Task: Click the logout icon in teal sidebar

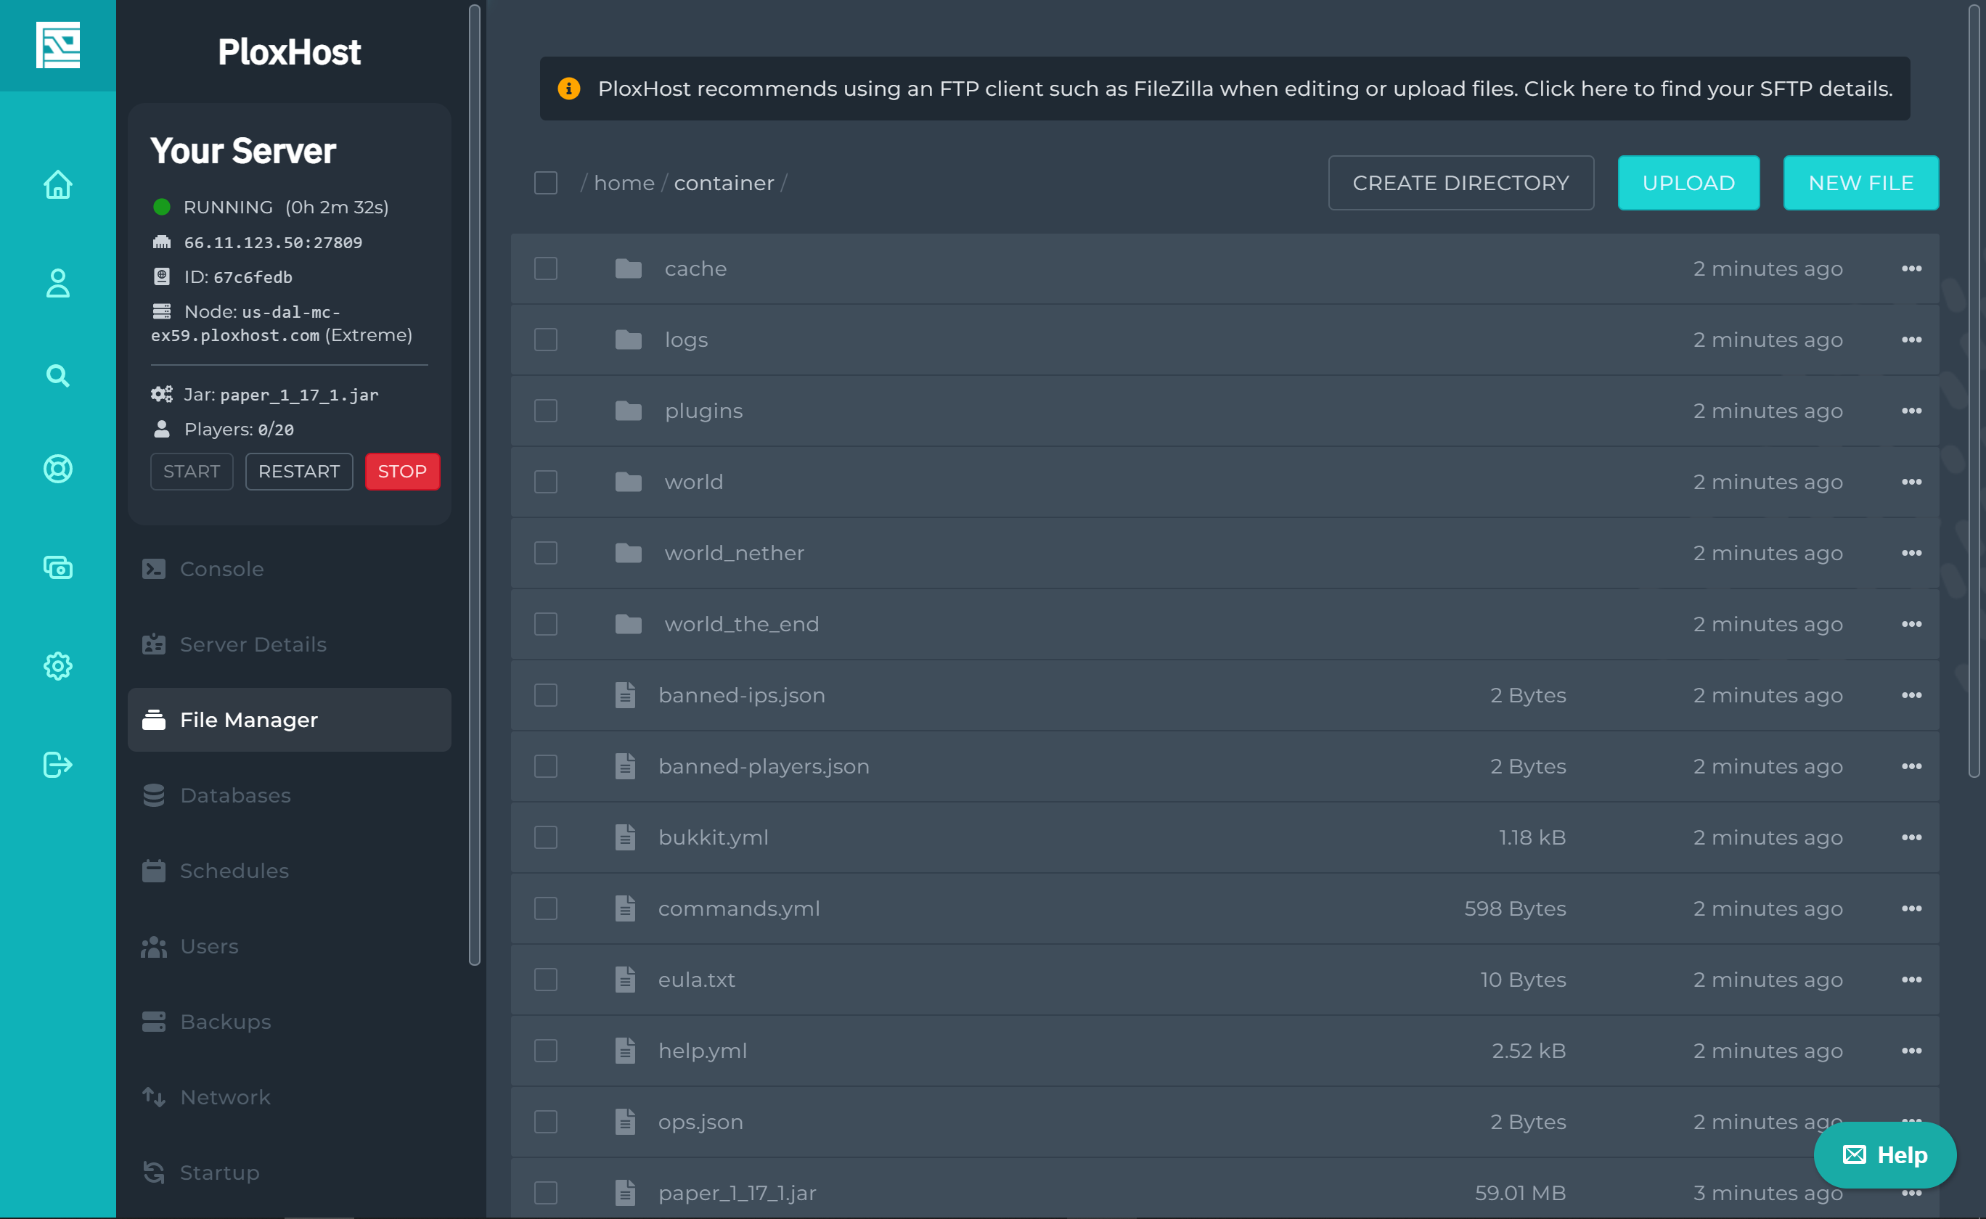Action: coord(58,764)
